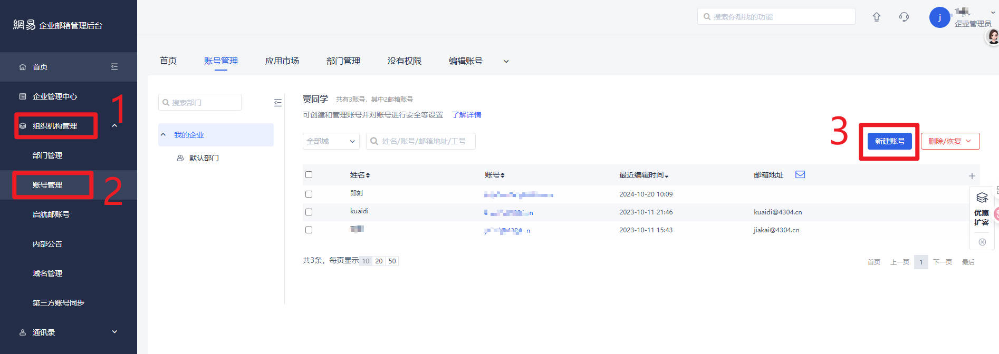Open the admin account menu chevron
The width and height of the screenshot is (999, 354).
(x=993, y=13)
